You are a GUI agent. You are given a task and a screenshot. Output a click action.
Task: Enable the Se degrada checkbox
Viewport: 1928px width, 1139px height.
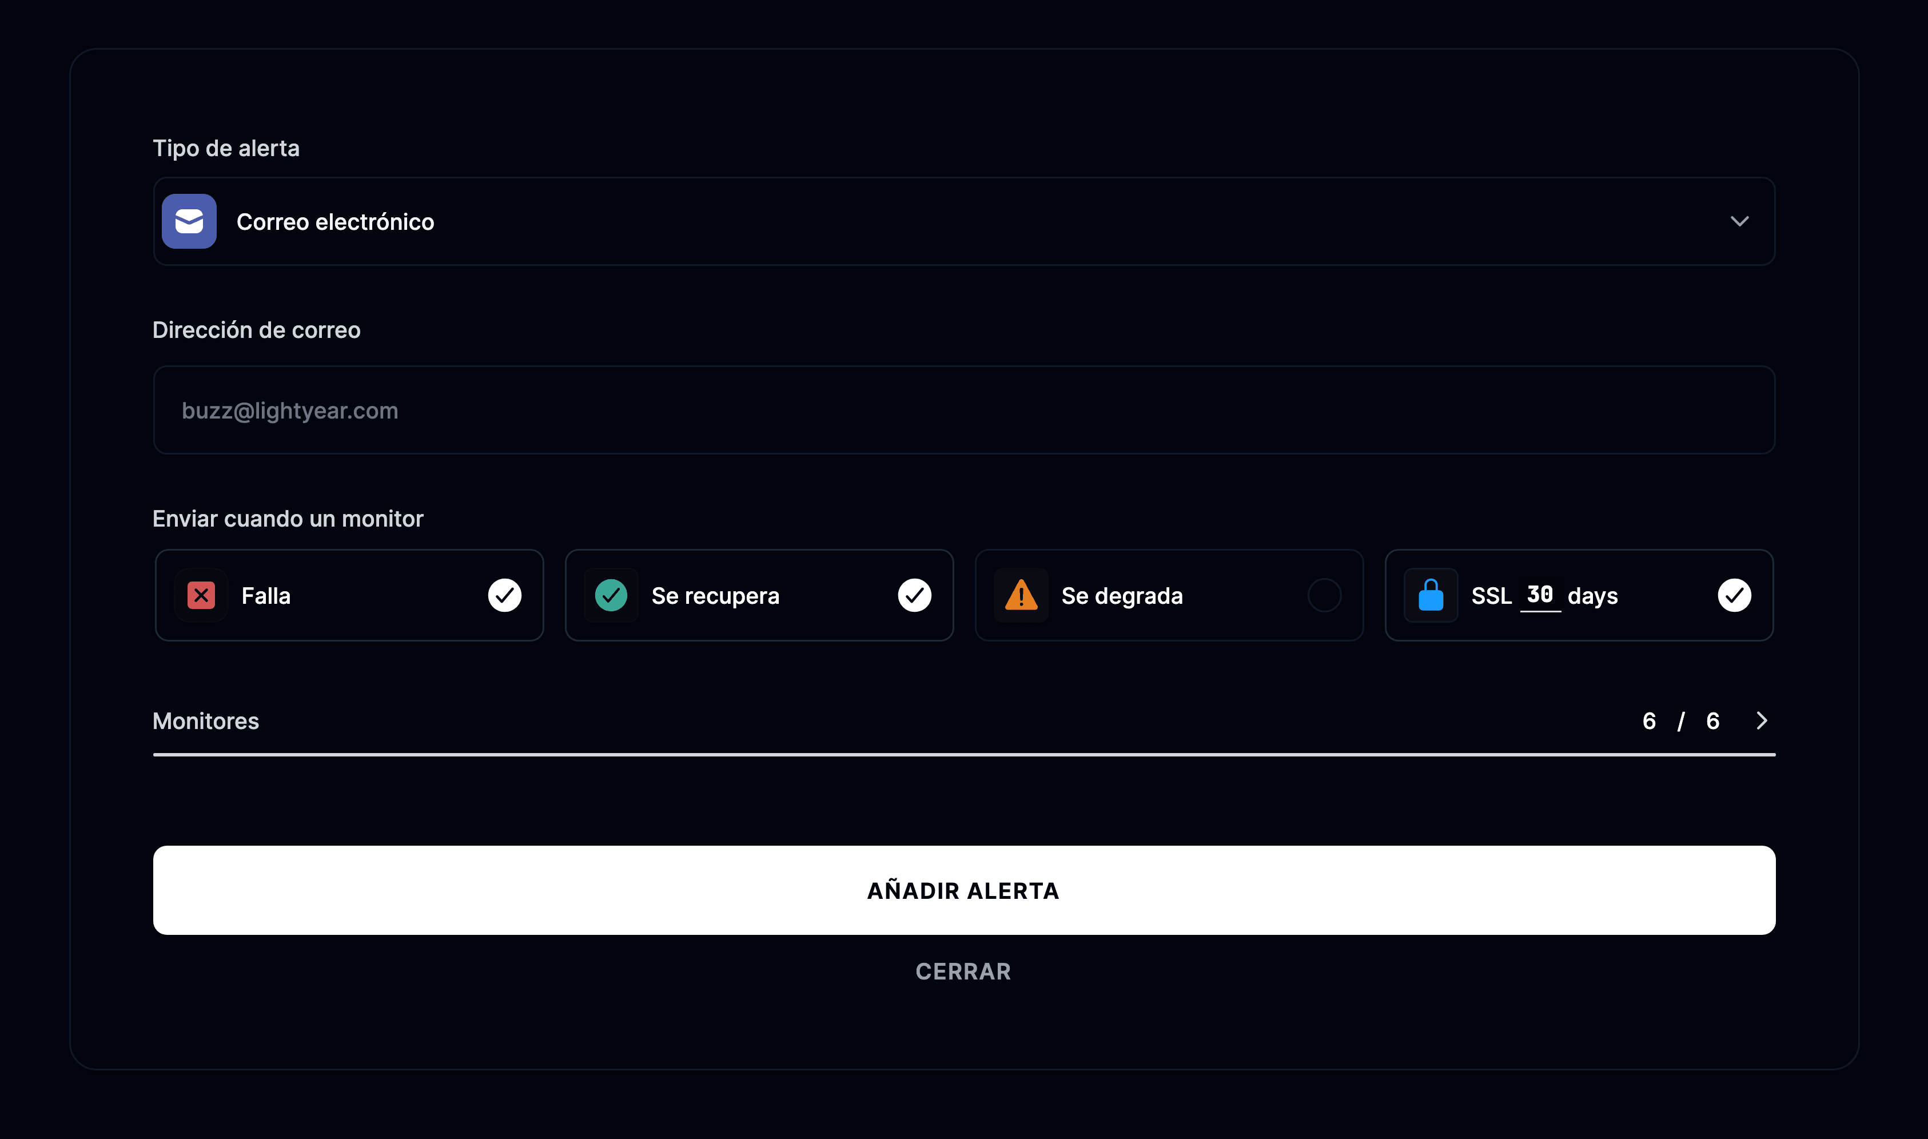point(1324,596)
